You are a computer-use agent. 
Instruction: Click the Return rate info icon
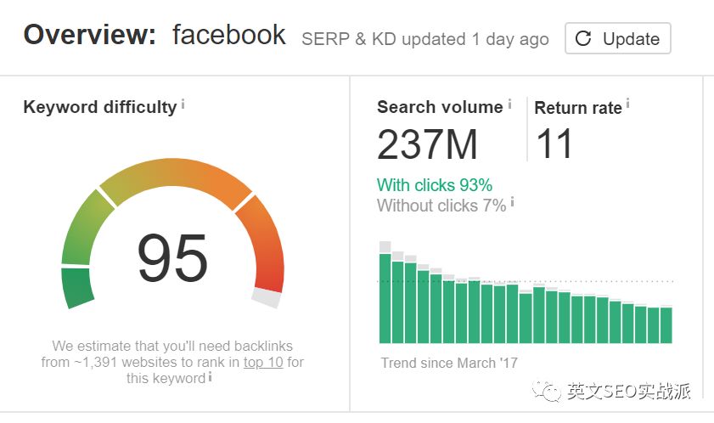[627, 104]
